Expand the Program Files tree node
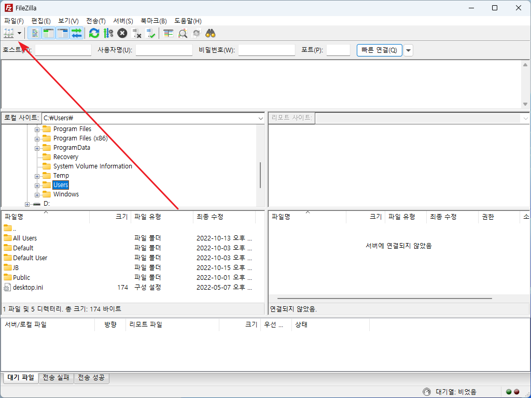The image size is (531, 398). [37, 129]
